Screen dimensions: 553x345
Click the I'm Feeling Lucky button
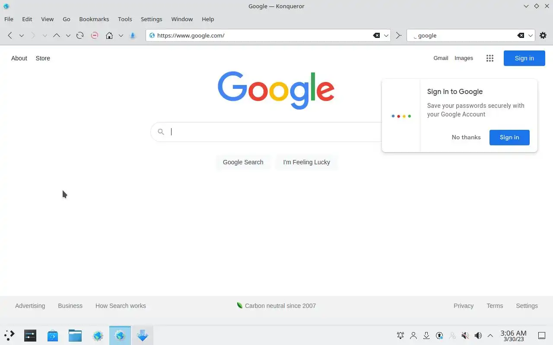306,162
